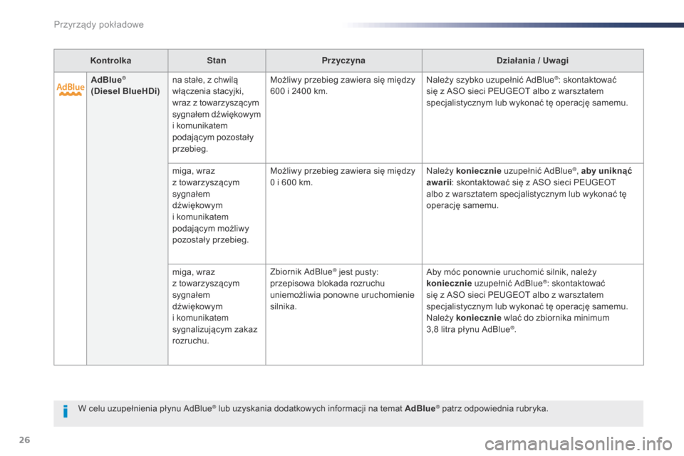Viewport: 684px width, 456px height.
Task: Select text '3,8 litra płynu AdBlue'
Action: pos(470,329)
